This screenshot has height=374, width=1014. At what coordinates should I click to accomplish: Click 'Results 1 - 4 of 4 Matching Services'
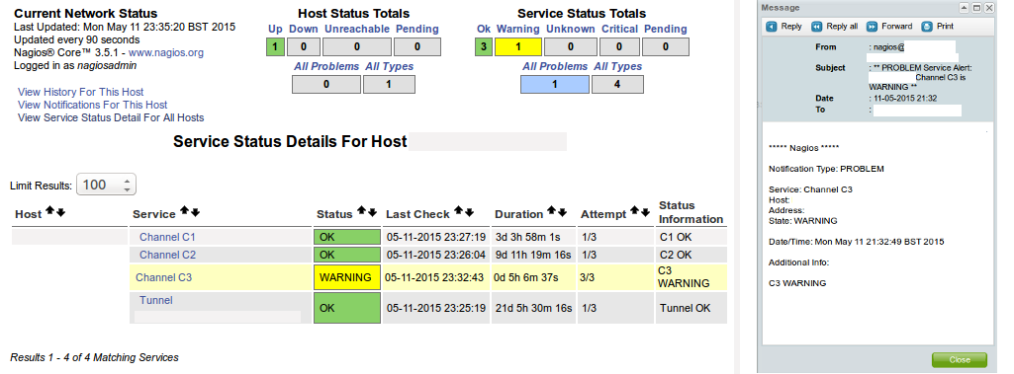94,357
